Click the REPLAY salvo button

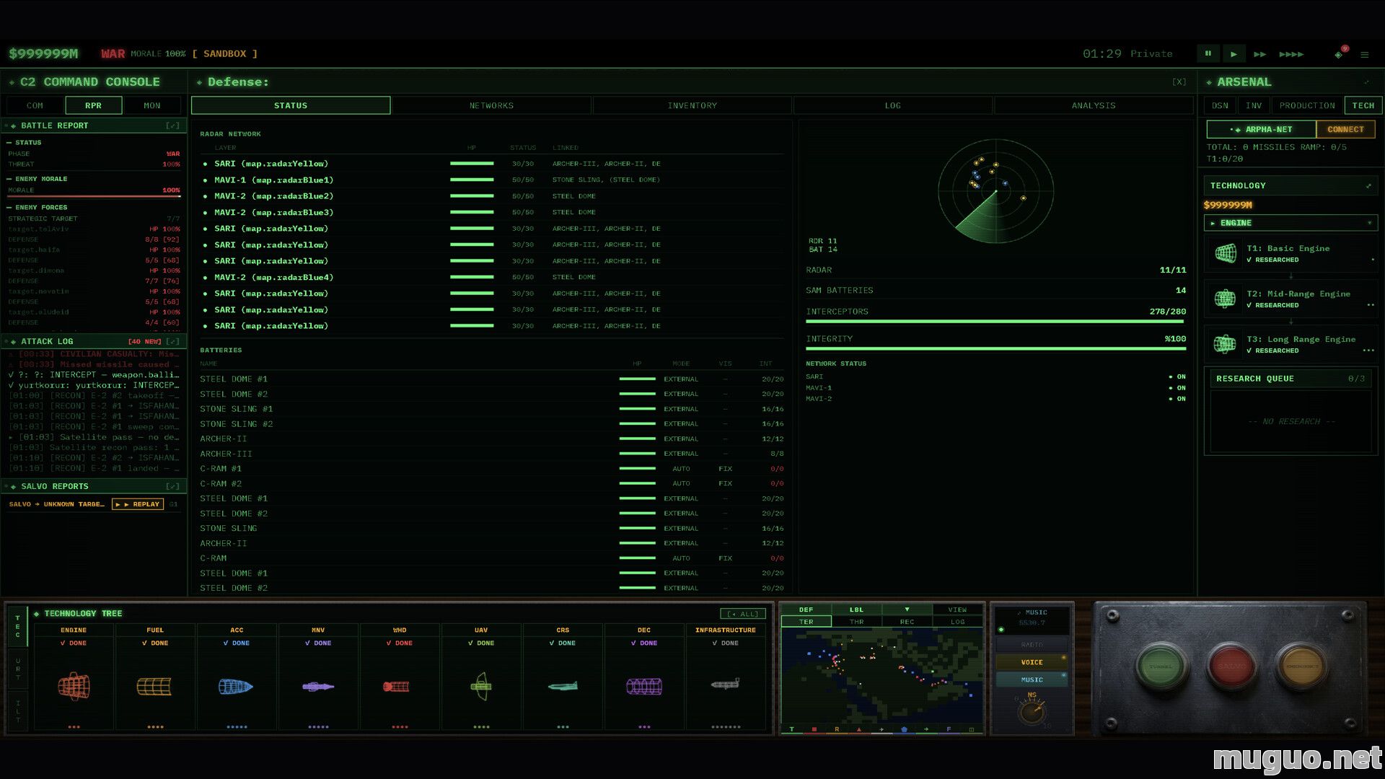pyautogui.click(x=138, y=504)
